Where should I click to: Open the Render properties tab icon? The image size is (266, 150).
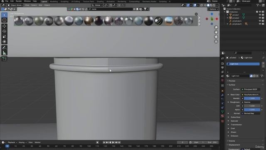click(222, 64)
